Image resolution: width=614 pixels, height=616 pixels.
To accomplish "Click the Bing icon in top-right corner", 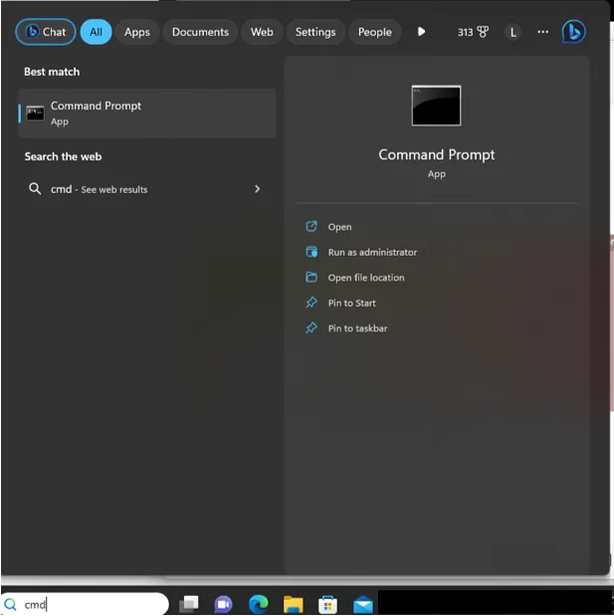I will tap(573, 32).
